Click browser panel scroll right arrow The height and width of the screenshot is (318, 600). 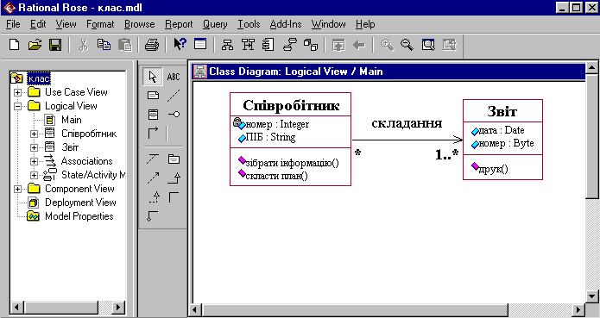point(118,308)
